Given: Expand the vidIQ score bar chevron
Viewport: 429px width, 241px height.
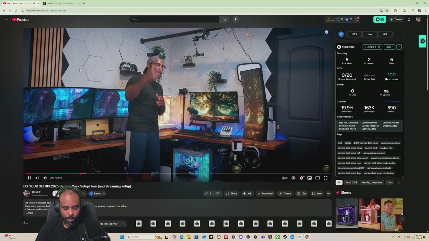Looking at the screenshot, I should 398,34.
